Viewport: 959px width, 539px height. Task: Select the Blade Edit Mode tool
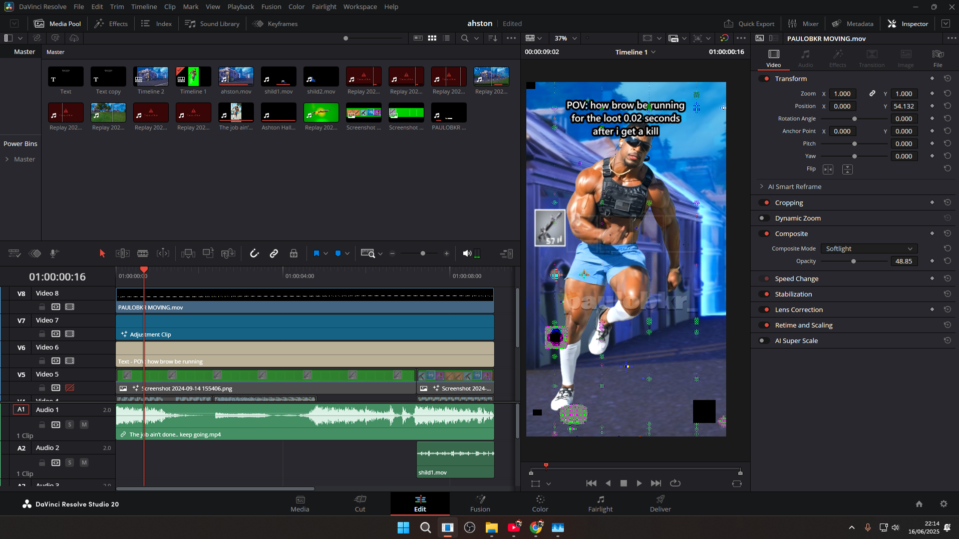(143, 253)
